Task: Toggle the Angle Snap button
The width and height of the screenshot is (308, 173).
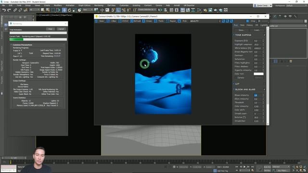Action: 118,10
